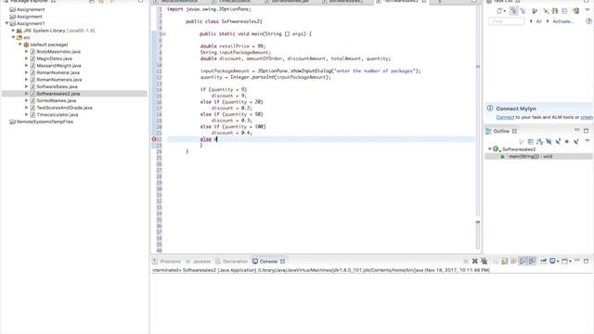This screenshot has height=334, width=594.
Task: Collapse all entries in the Task List toolbar
Action: pos(564,11)
